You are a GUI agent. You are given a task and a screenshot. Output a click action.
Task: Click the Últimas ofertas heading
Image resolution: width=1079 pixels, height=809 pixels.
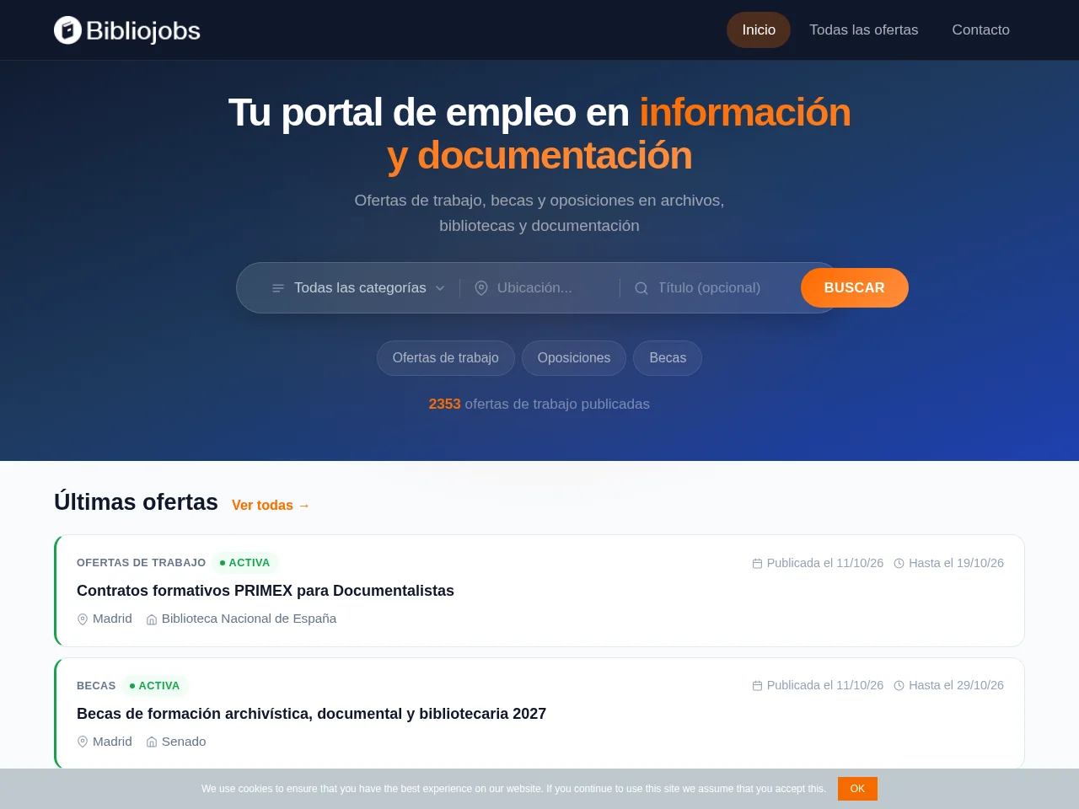[x=136, y=502]
